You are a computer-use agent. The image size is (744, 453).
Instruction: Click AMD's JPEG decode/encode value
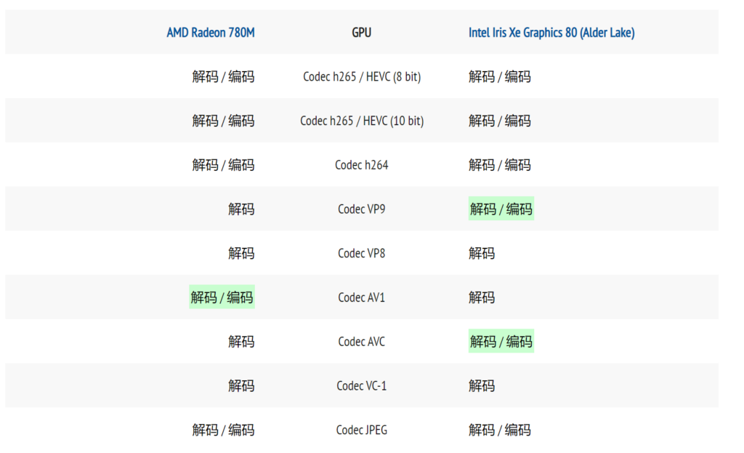point(223,430)
